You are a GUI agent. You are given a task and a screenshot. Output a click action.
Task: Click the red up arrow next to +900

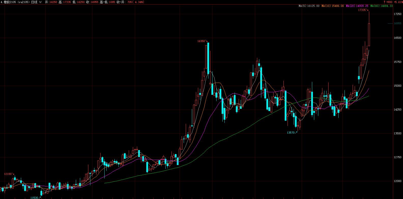pyautogui.click(x=385, y=2)
